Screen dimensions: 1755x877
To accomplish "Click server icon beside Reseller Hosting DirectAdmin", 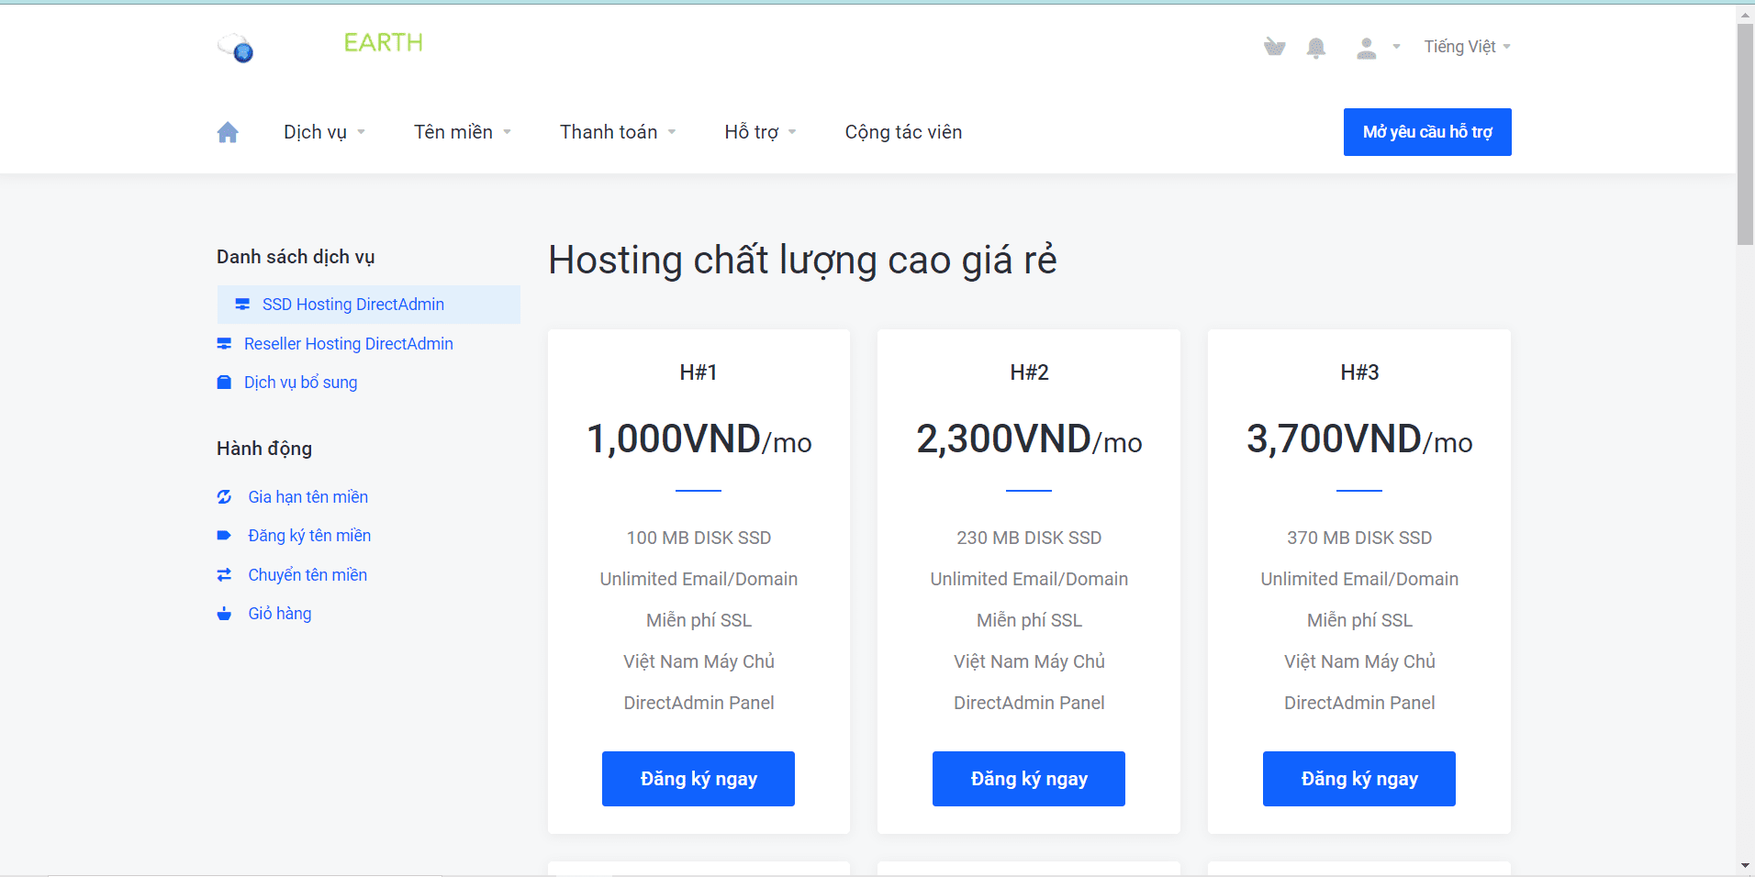I will (x=224, y=344).
